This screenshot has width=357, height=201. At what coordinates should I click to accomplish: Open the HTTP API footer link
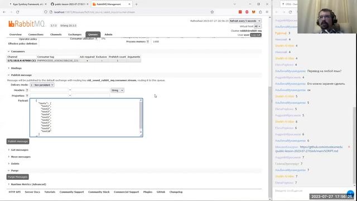click(15, 192)
